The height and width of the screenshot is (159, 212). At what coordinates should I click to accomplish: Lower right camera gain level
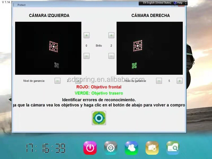pyautogui.click(x=159, y=81)
